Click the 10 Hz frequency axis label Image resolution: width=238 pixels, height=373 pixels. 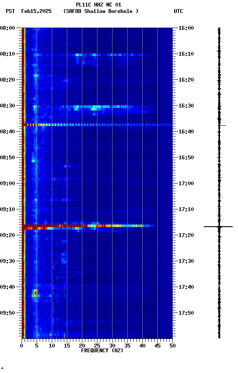[52, 346]
